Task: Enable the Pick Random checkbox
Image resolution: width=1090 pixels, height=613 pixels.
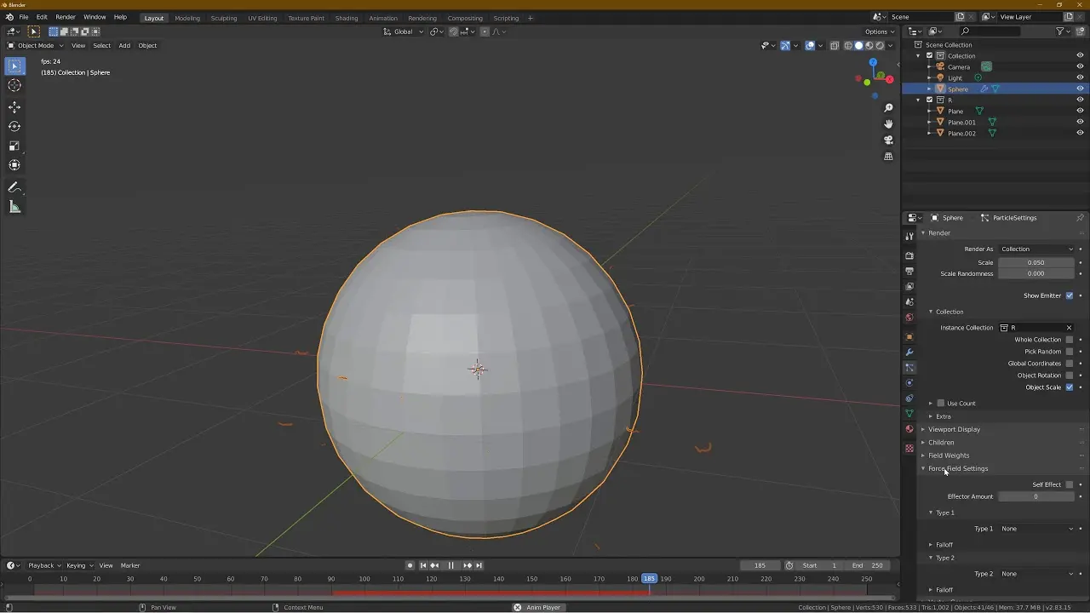Action: tap(1070, 352)
